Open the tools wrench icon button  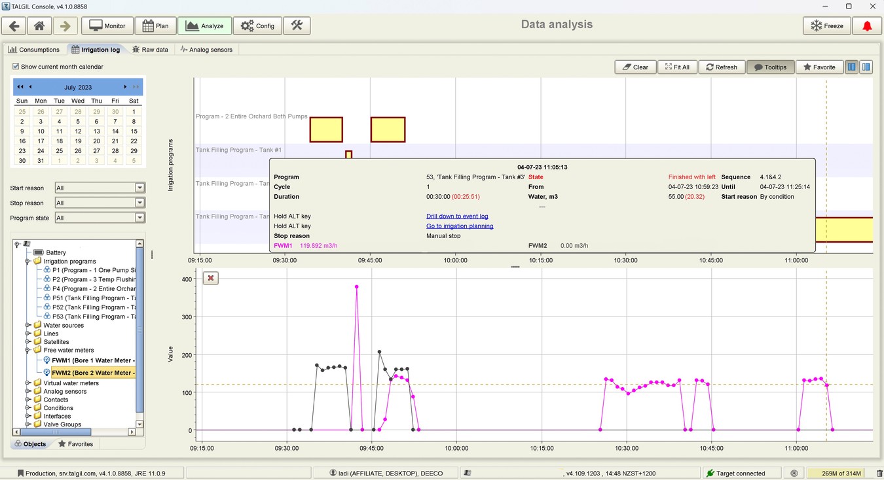tap(297, 26)
